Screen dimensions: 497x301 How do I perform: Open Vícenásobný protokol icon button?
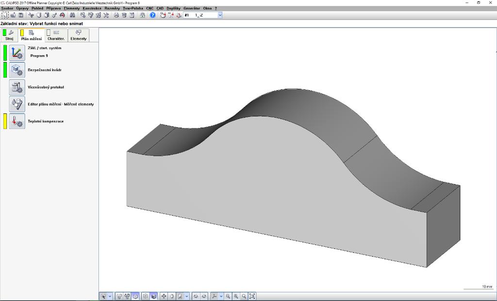17,87
